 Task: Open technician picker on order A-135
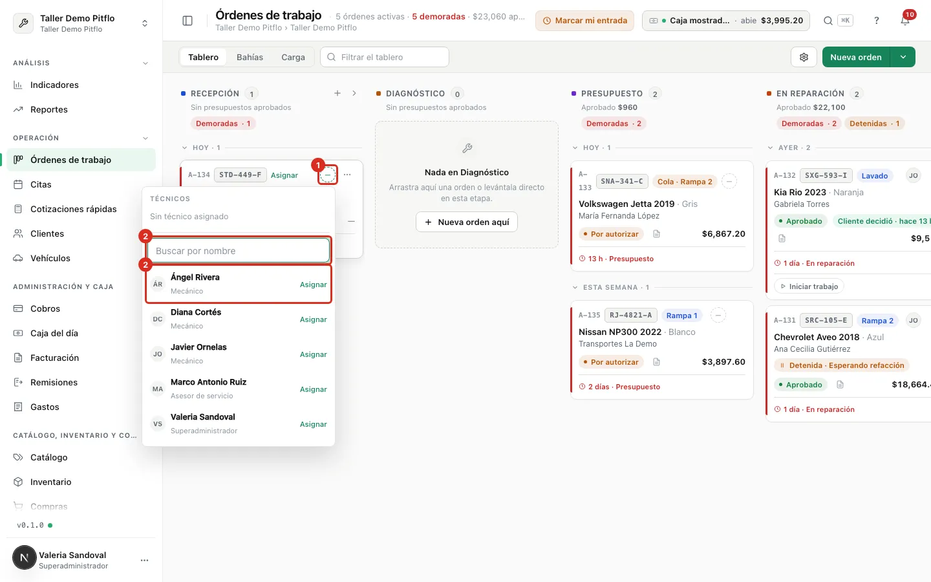tap(718, 316)
